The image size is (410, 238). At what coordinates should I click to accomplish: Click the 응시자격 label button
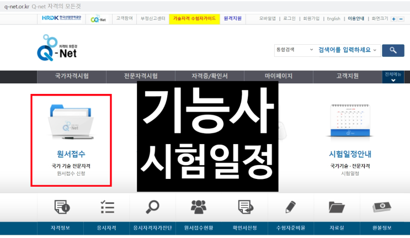point(107,228)
